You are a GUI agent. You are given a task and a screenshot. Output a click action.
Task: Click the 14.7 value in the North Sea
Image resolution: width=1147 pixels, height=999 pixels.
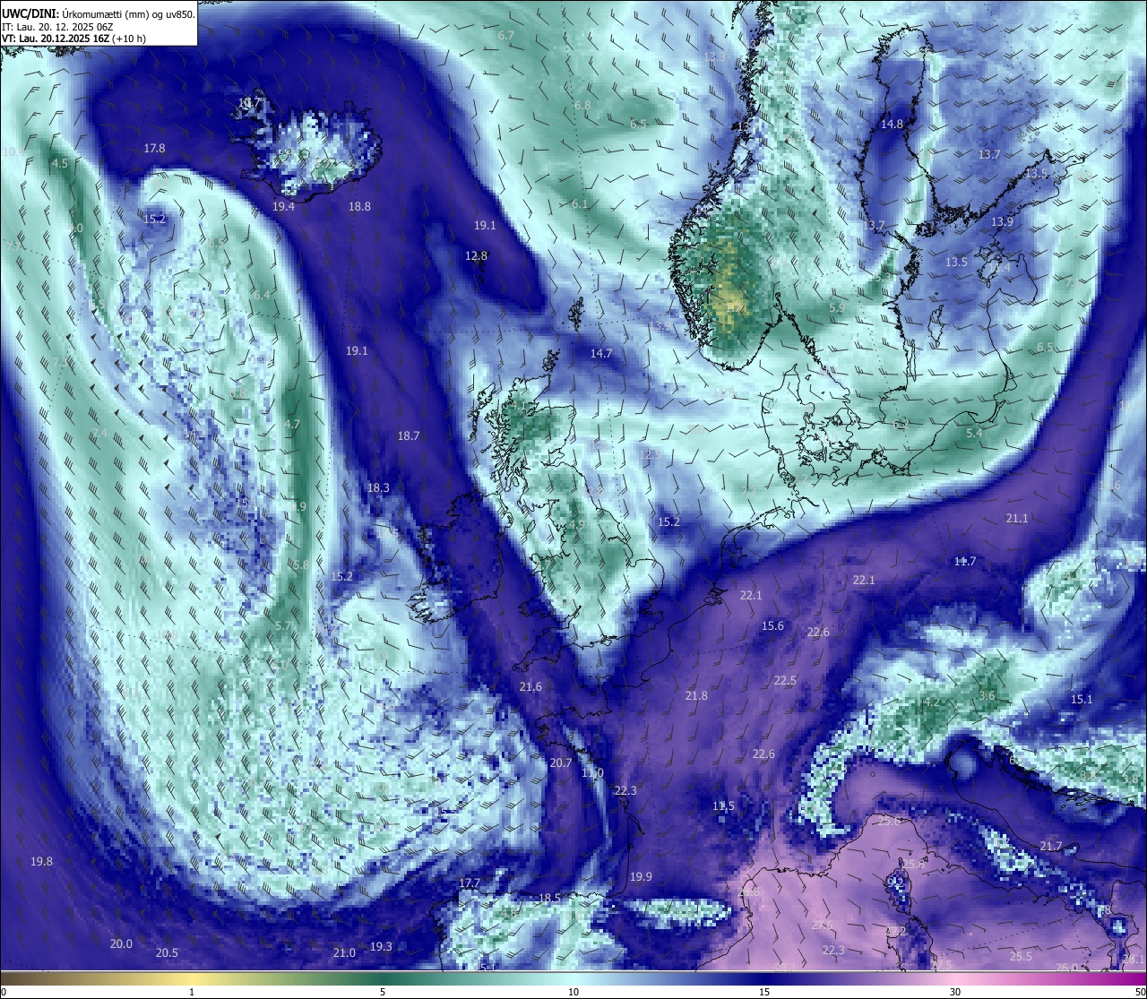[600, 353]
